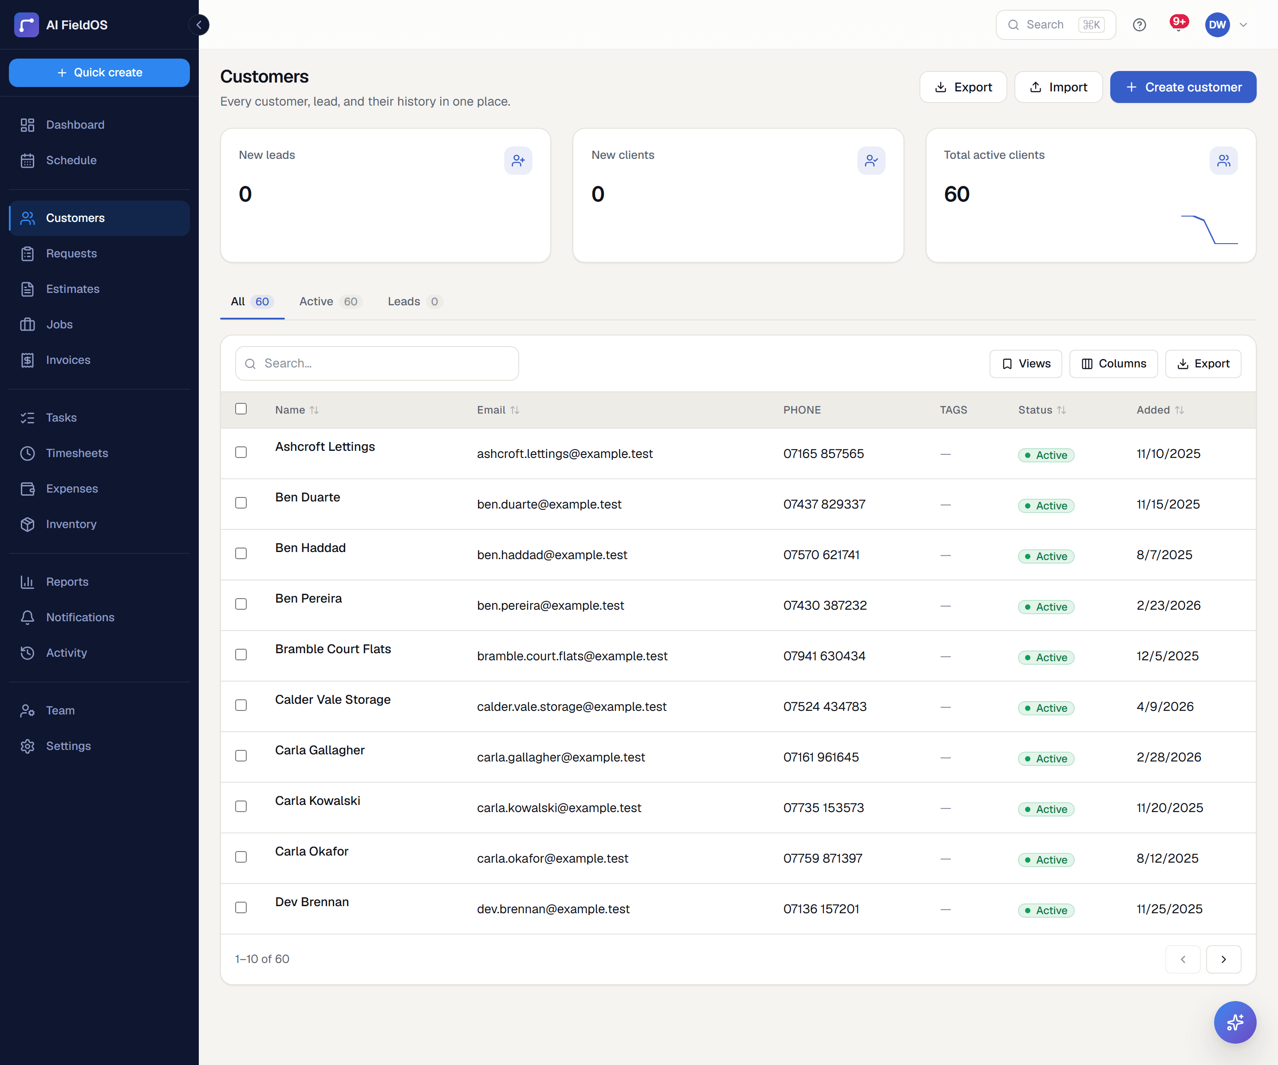The width and height of the screenshot is (1278, 1065).
Task: Open Activity history icon in sidebar
Action: pyautogui.click(x=28, y=652)
